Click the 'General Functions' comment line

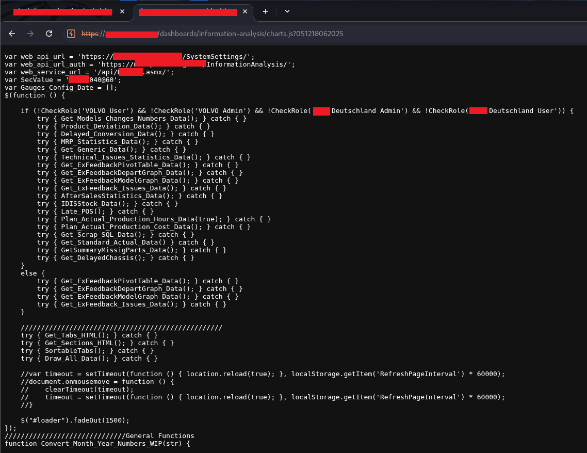click(x=100, y=436)
